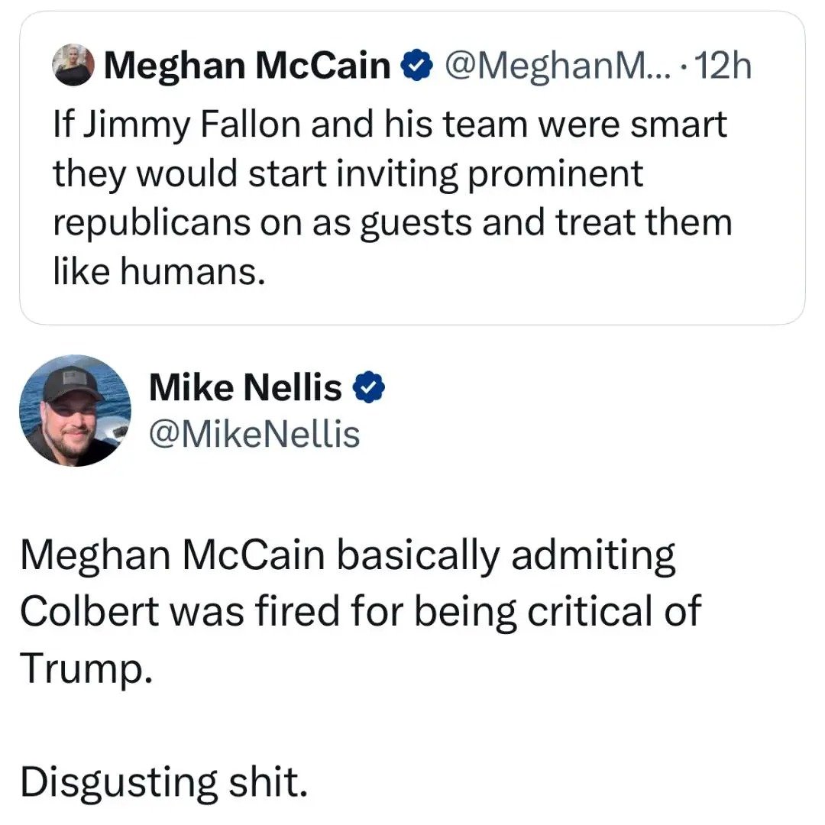The image size is (825, 825).
Task: Open the Mike Nellis display name
Action: click(x=246, y=387)
